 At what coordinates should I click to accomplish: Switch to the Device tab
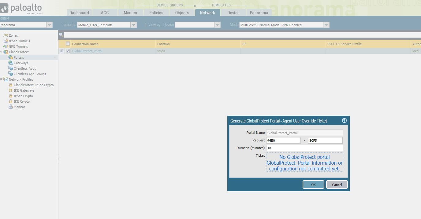pos(233,13)
